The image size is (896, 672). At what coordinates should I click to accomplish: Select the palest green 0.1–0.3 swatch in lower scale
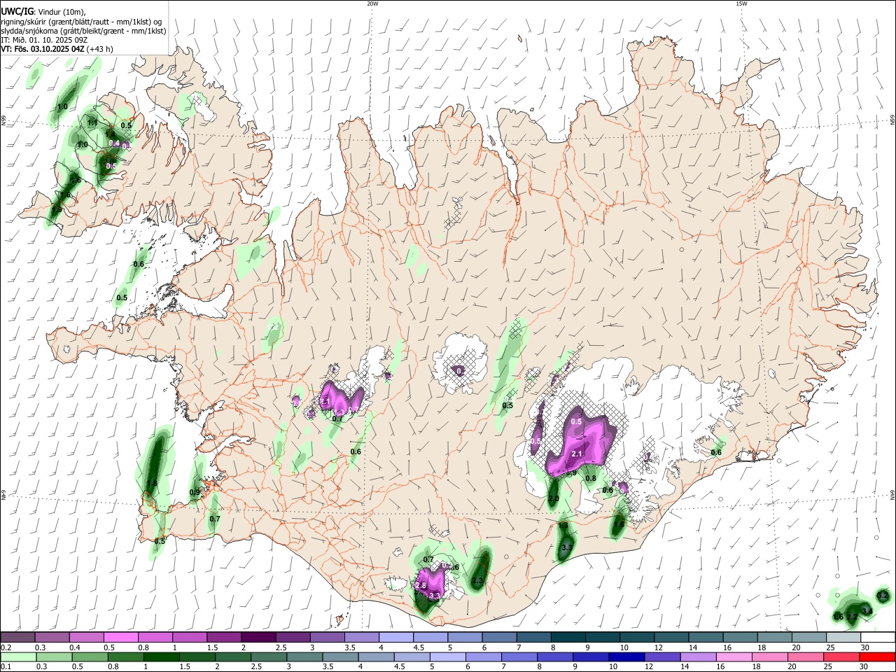[18, 657]
